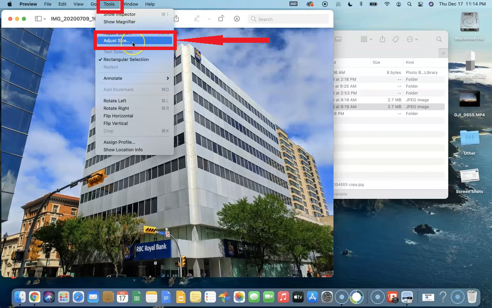Expand the Annotate submenu

tap(136, 78)
